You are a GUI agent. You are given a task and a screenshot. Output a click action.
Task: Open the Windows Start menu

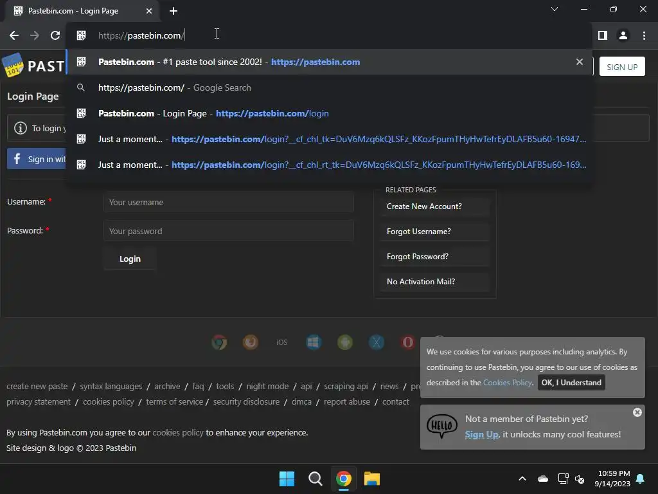coord(287,479)
